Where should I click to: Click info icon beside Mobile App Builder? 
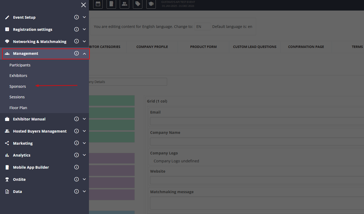pyautogui.click(x=77, y=167)
